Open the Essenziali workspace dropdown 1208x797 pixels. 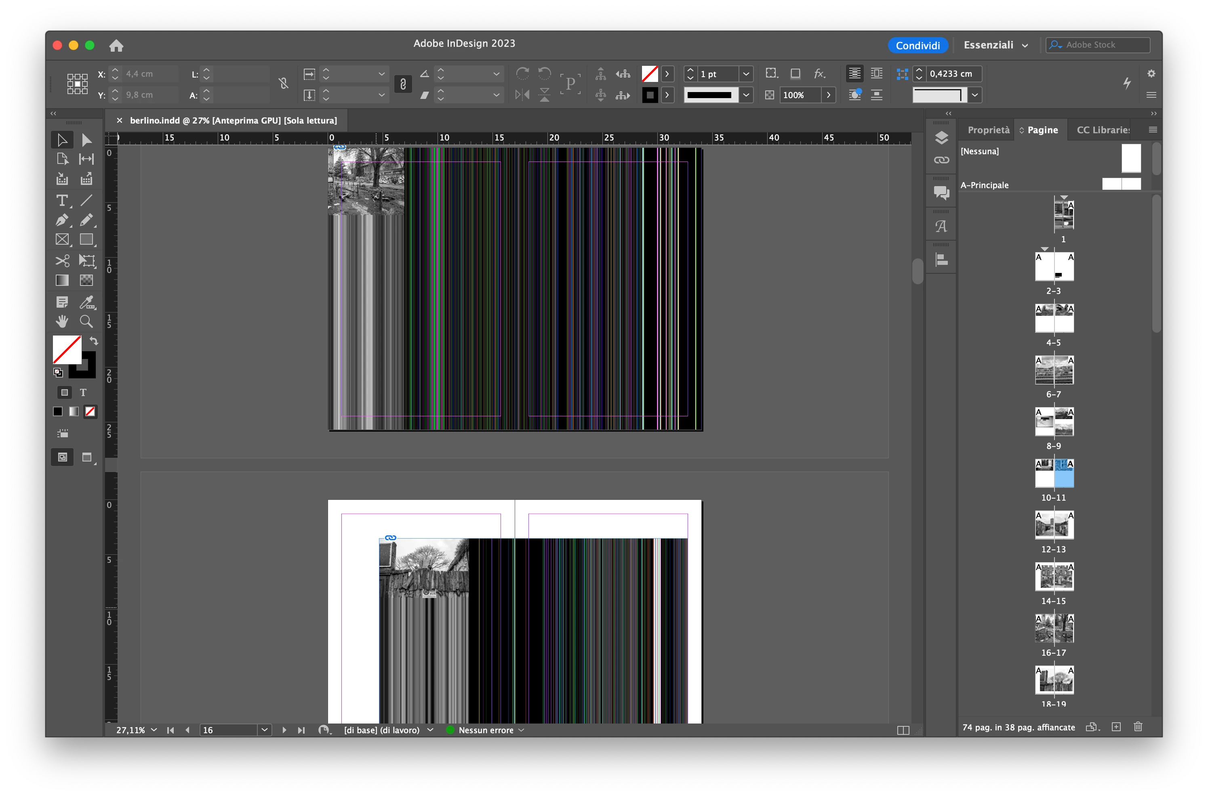coord(995,45)
